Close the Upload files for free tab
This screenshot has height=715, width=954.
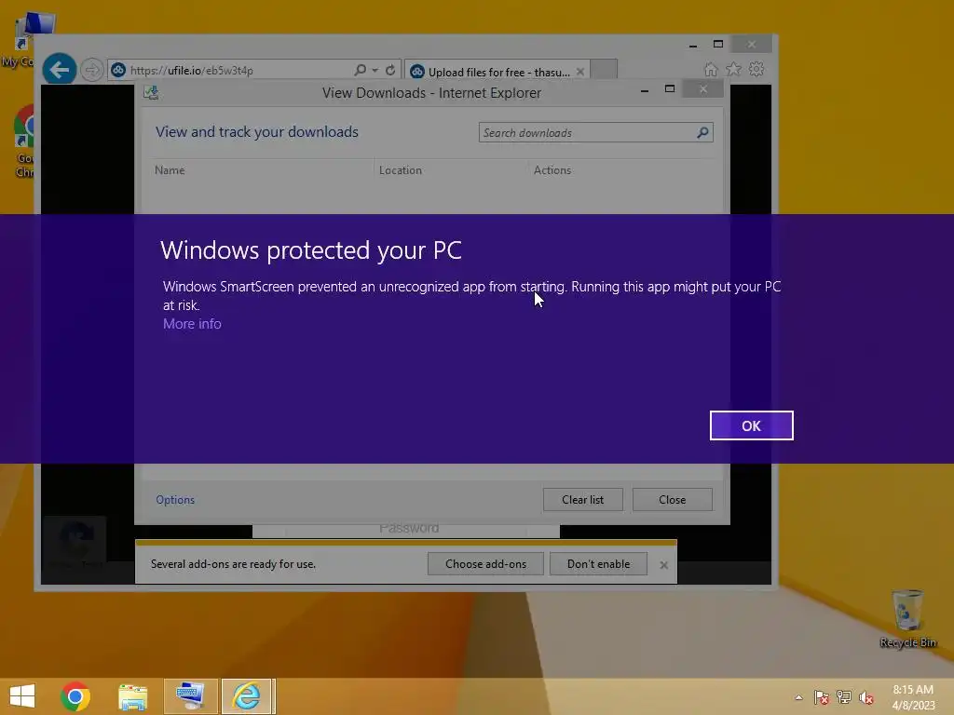(x=580, y=72)
